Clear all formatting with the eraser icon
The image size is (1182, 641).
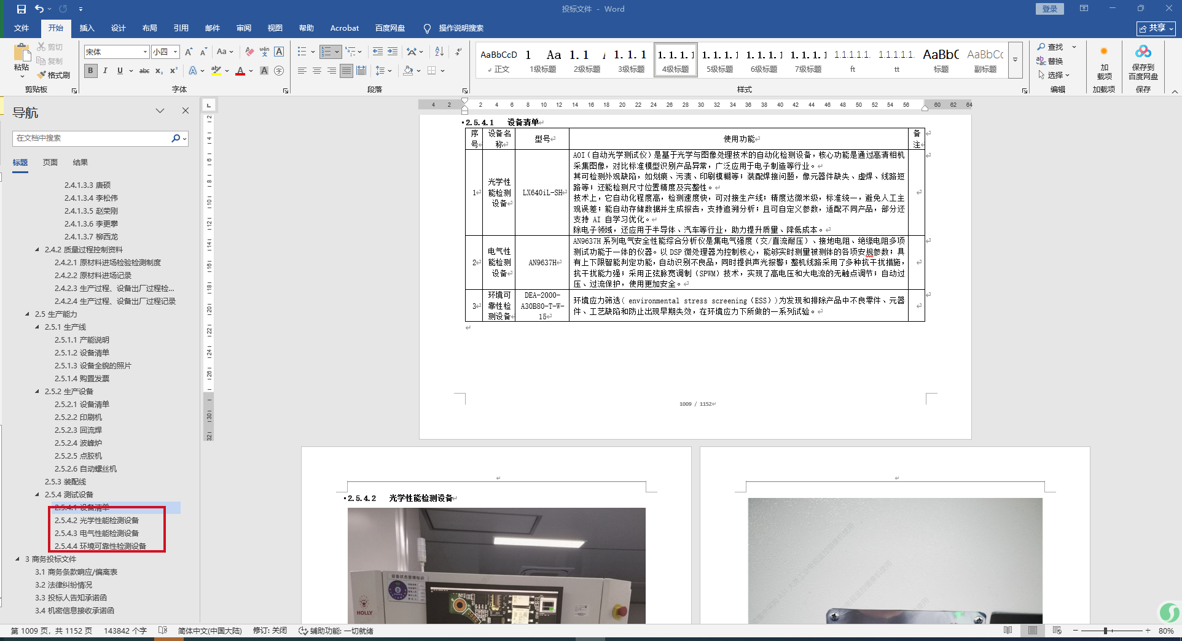pos(249,52)
